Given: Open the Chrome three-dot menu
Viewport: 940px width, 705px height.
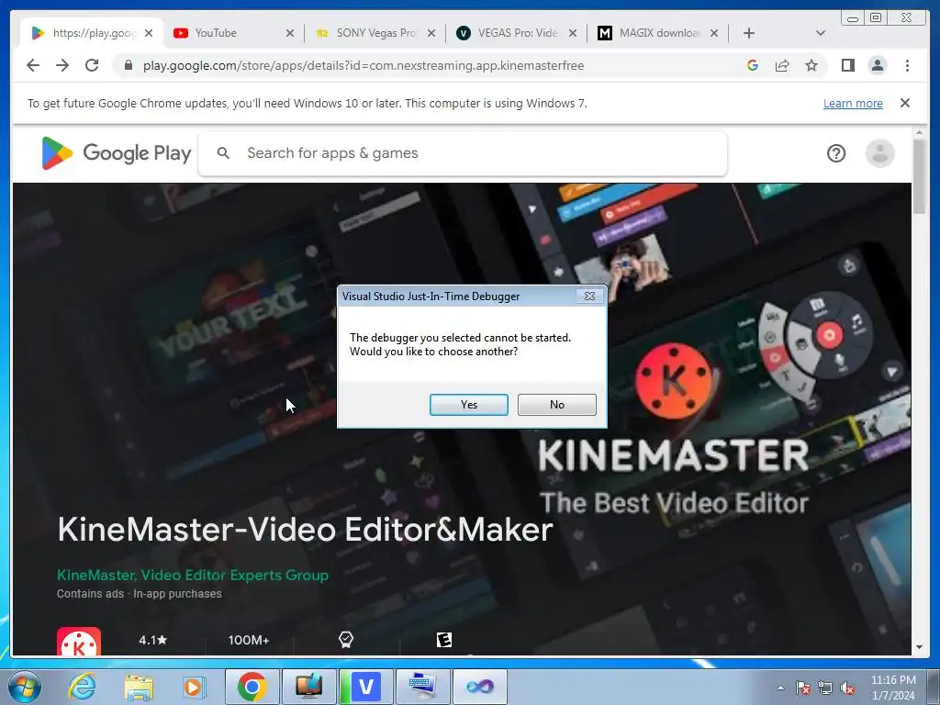Looking at the screenshot, I should point(907,65).
